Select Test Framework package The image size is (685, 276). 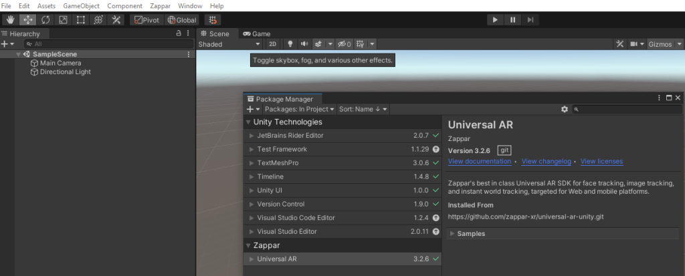(x=342, y=149)
